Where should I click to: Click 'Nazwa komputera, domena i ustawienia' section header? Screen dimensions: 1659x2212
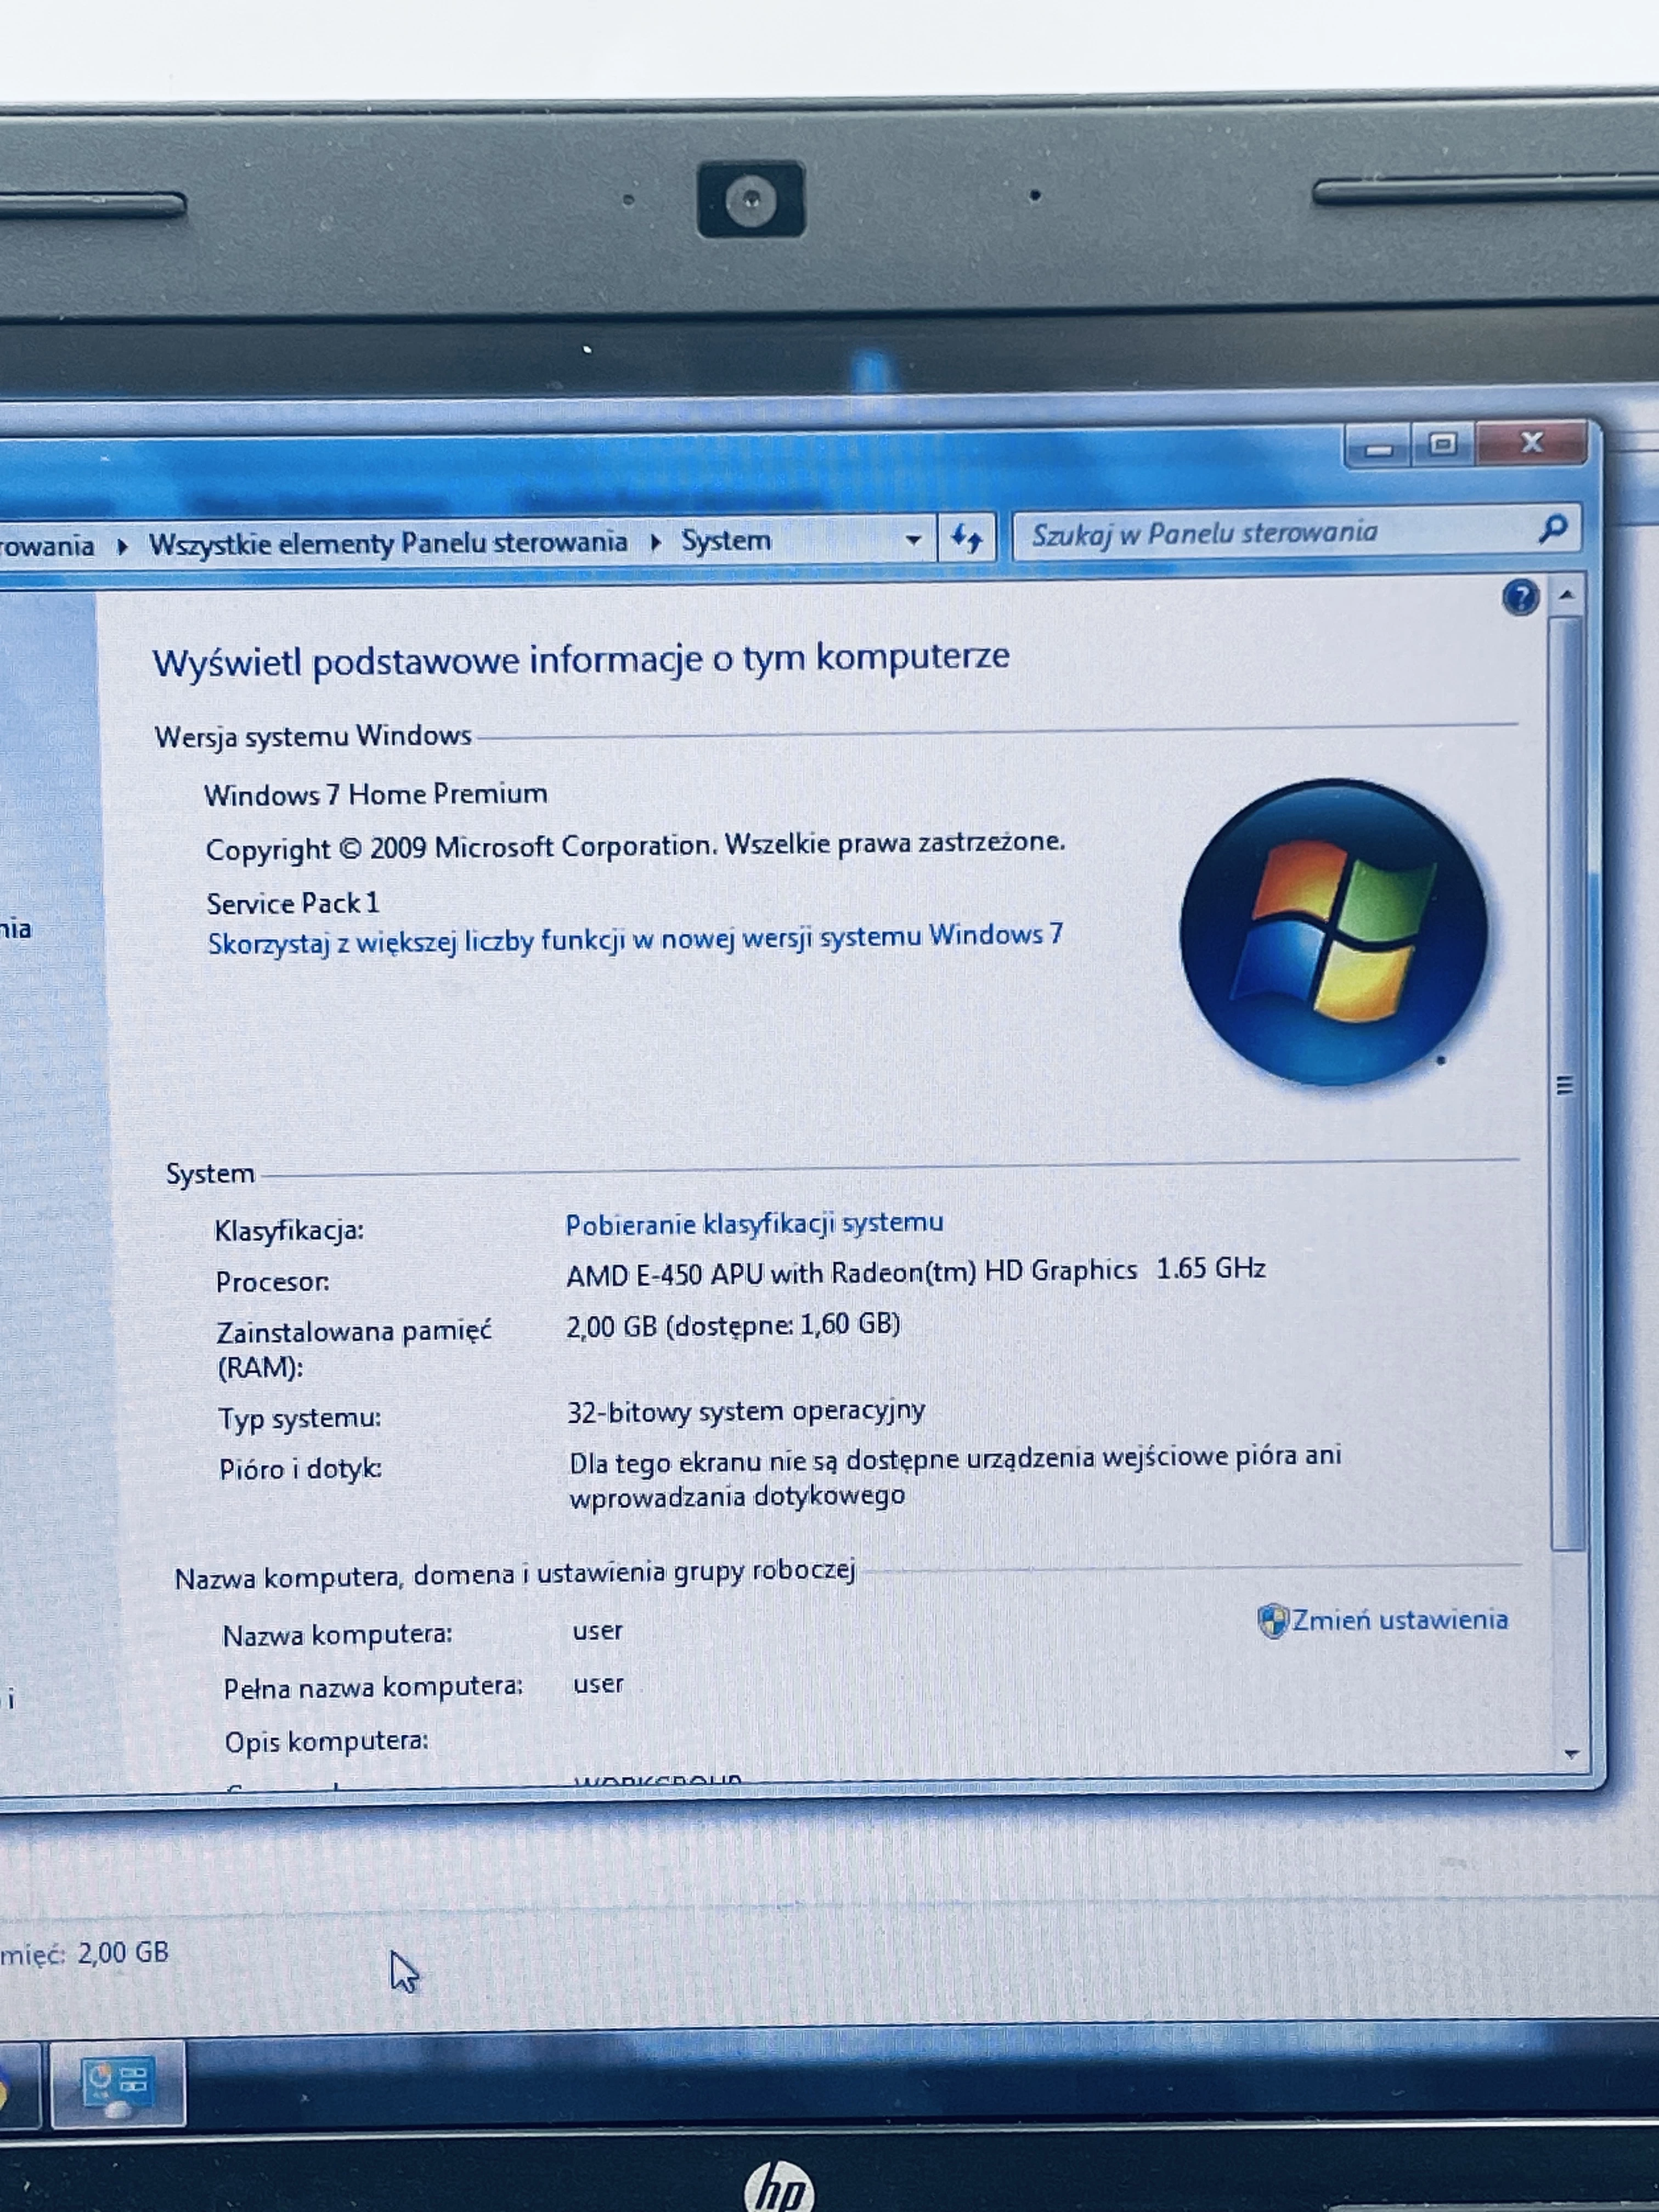pos(515,1575)
